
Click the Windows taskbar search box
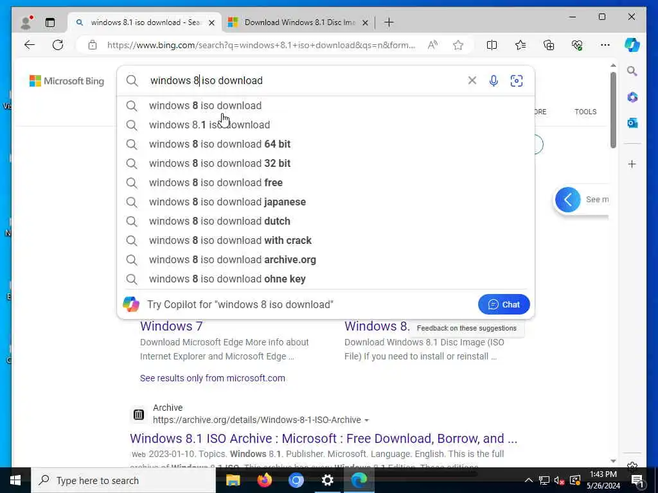[x=123, y=480]
